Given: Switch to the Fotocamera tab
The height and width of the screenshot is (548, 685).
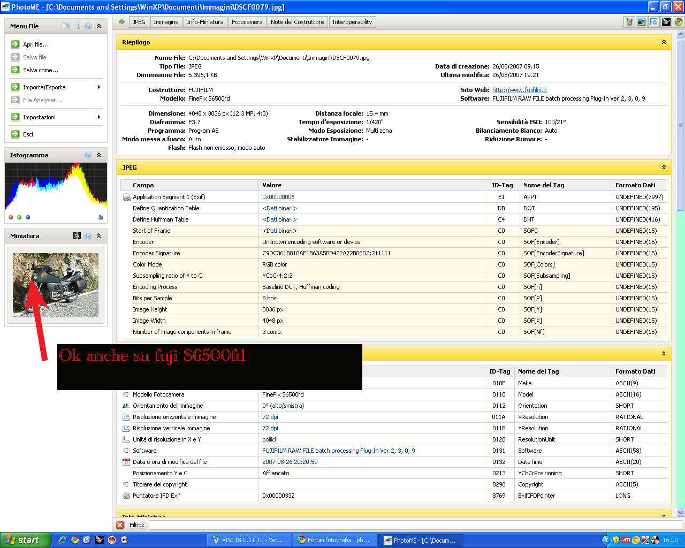Looking at the screenshot, I should click(x=247, y=22).
